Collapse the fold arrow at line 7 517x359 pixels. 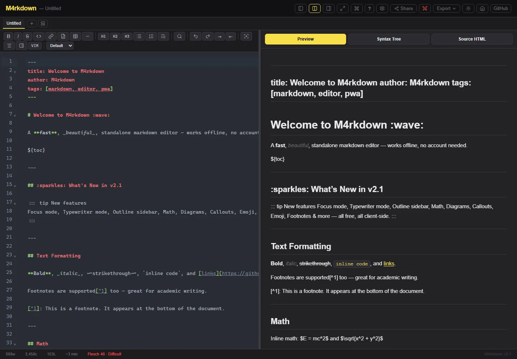15,115
